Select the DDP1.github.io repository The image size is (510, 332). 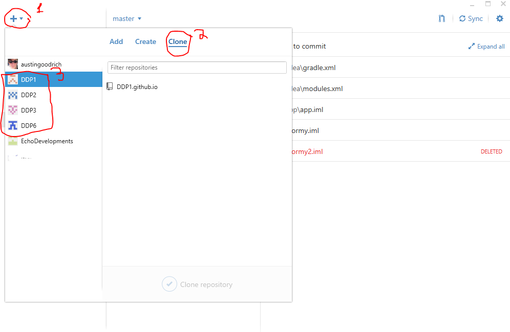coord(137,87)
